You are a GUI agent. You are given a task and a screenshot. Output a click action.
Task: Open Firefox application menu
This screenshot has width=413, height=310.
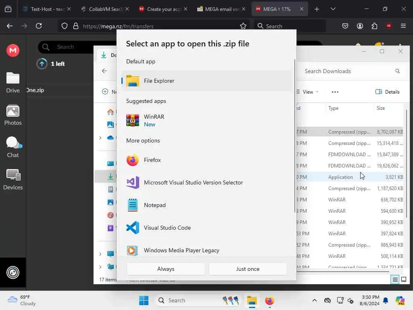(403, 26)
